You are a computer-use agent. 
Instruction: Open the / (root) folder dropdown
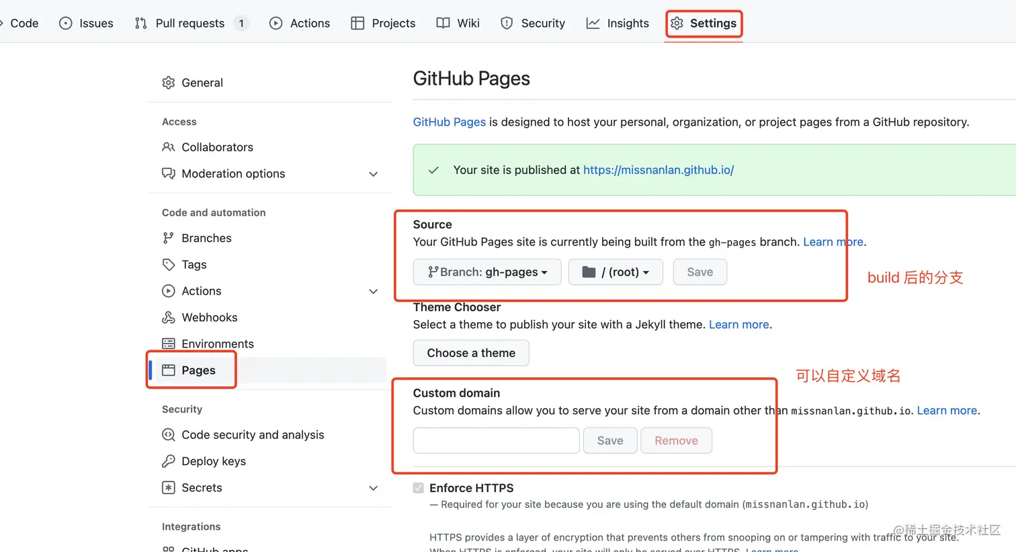click(x=616, y=272)
